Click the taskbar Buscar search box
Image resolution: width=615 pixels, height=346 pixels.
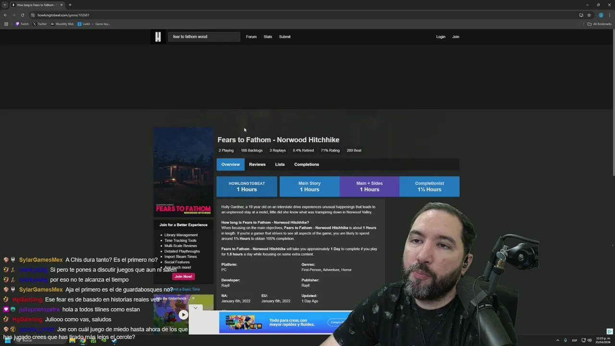41,340
